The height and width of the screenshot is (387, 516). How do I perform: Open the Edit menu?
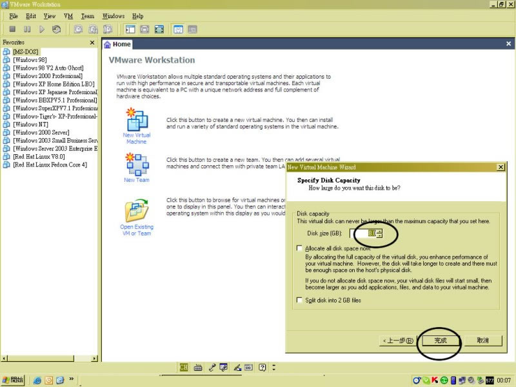click(31, 16)
